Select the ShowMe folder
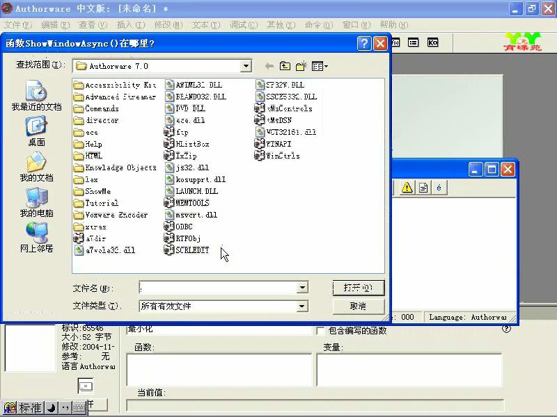Screen dimensions: 557x417 coord(93,192)
